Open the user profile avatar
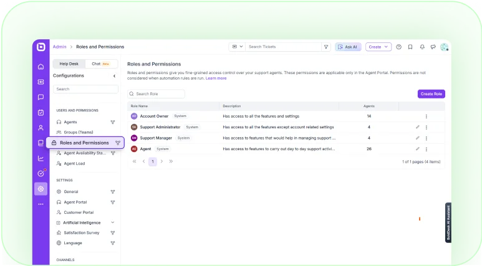The height and width of the screenshot is (266, 482). (x=444, y=47)
